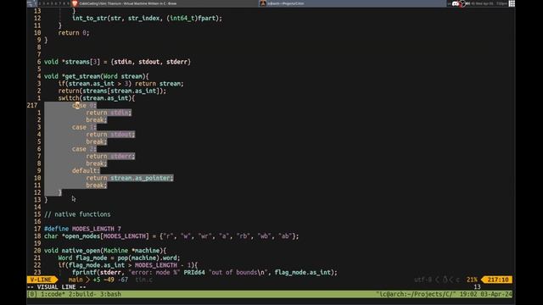Click the 19:02 03-Apr-24 clock in tmux bar
The height and width of the screenshot is (305, 543).
coord(486,294)
